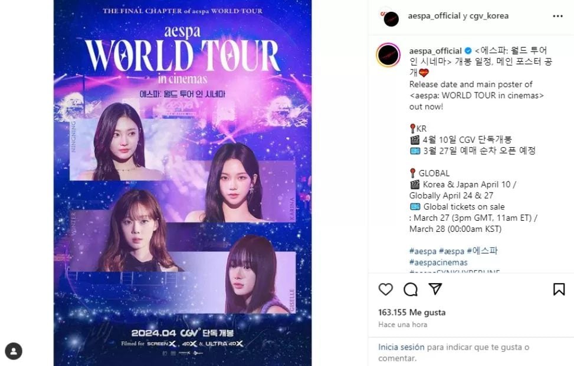This screenshot has width=574, height=366.
Task: Click the aespa World Tour poster image
Action: (x=182, y=182)
